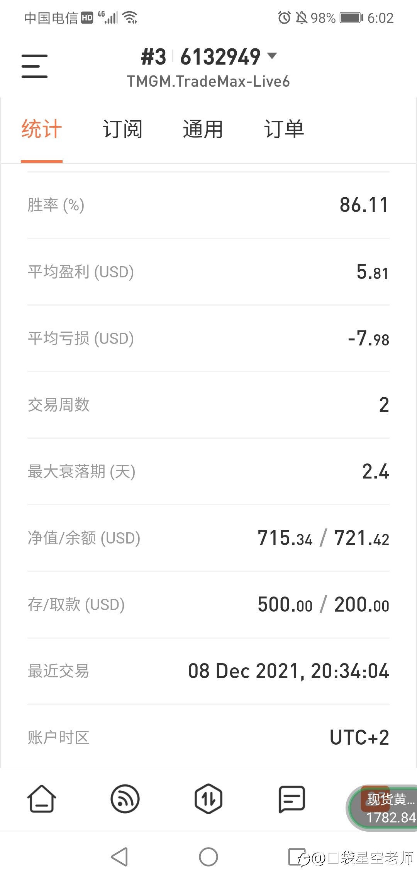Switch to the 通用 tab
The height and width of the screenshot is (882, 417).
203,129
